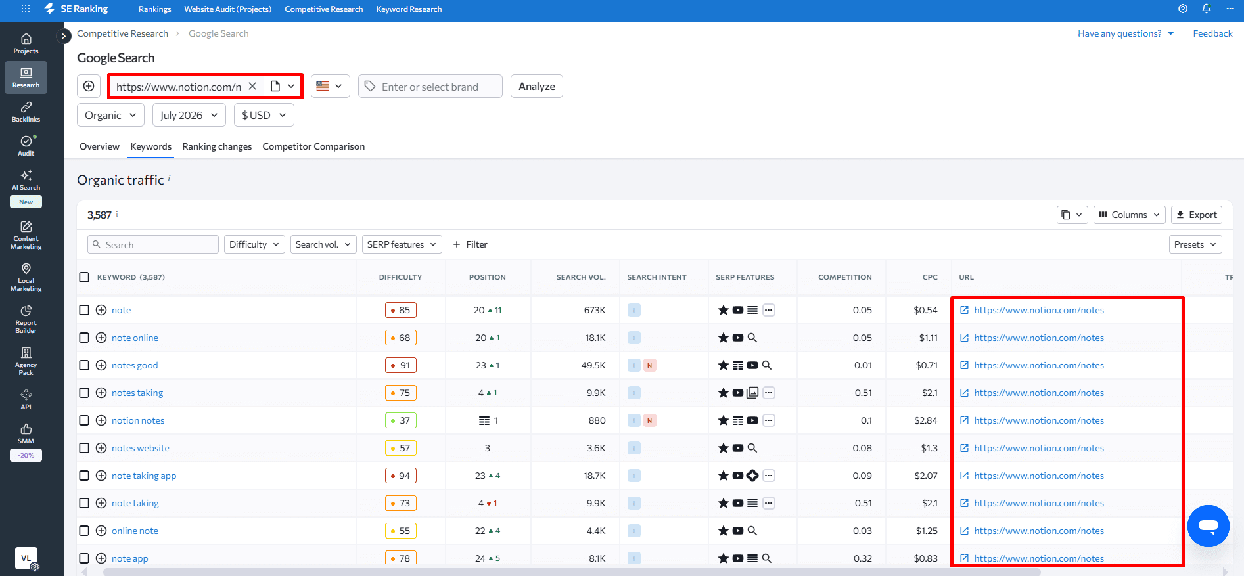The image size is (1244, 576).
Task: Open external URL icon for 'note' row
Action: tap(964, 310)
